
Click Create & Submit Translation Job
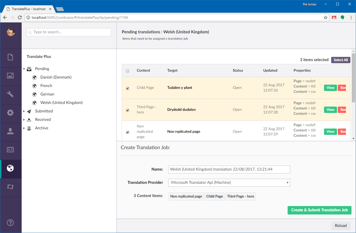[319, 210]
